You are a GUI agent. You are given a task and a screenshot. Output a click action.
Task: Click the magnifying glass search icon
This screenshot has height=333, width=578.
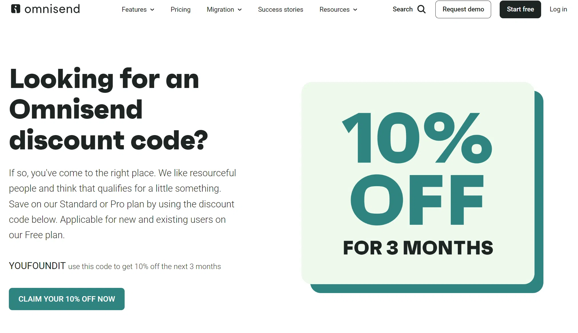click(x=422, y=9)
